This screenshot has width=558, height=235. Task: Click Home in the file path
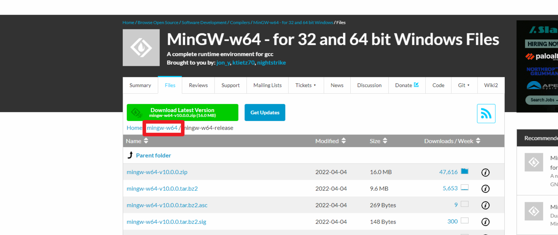point(134,128)
